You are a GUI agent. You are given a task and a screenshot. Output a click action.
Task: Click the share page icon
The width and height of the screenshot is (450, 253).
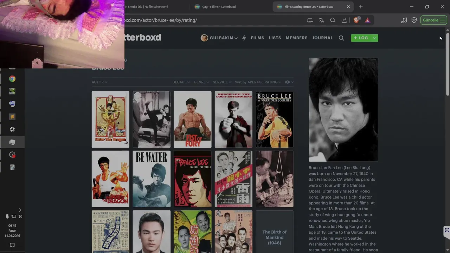point(344,20)
